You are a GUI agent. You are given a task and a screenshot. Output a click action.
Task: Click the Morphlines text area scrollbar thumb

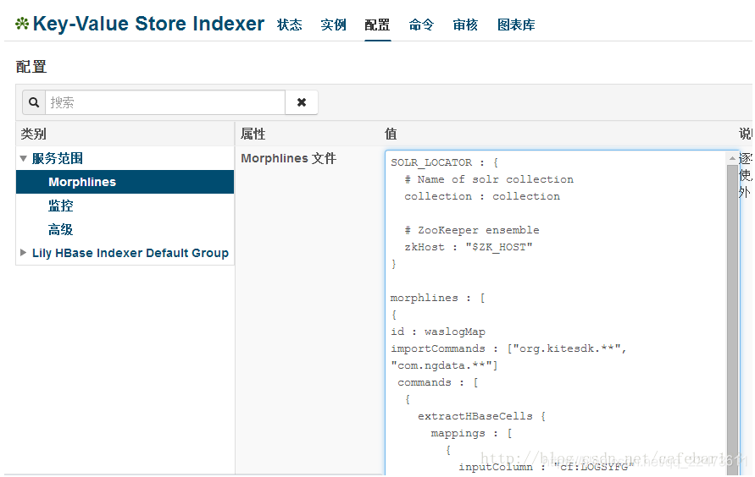732,320
